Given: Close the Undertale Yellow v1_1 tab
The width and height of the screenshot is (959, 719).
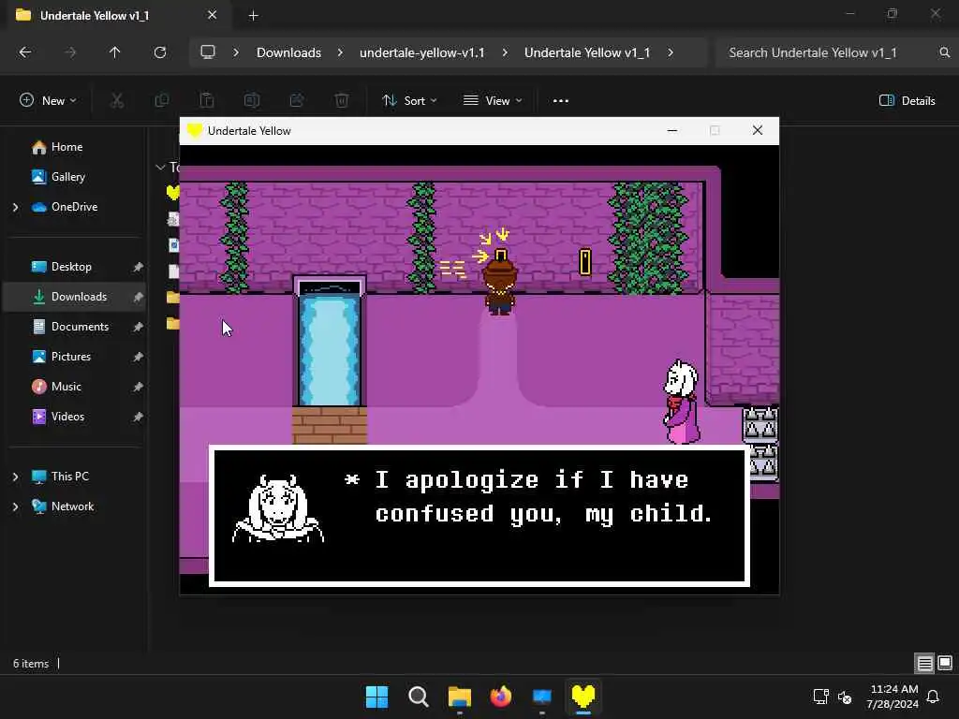Looking at the screenshot, I should [213, 15].
